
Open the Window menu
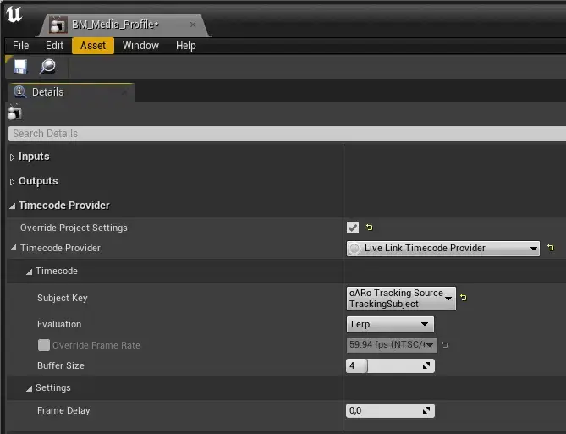(x=140, y=46)
